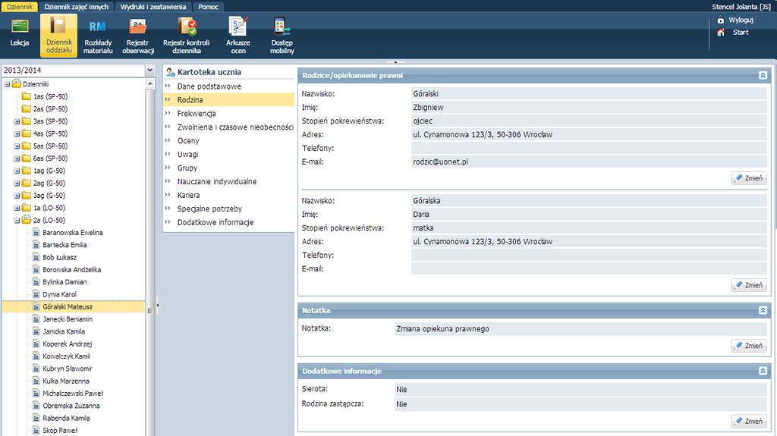Collapse the 2a (LO-50) tree node

tap(17, 221)
